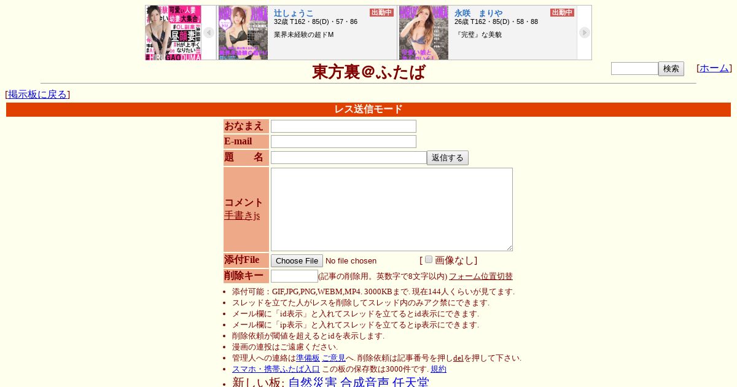This screenshot has height=387, width=737.
Task: Open the 自然災害 board link
Action: (313, 382)
